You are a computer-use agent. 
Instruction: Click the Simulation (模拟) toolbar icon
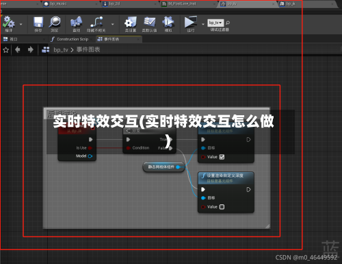click(x=168, y=22)
